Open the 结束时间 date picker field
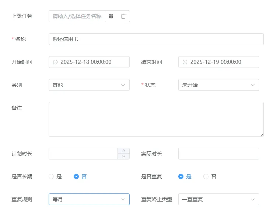 pyautogui.click(x=222, y=62)
